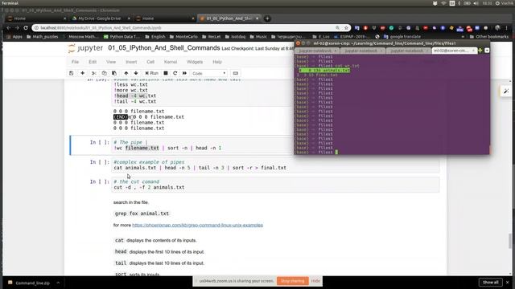Screen dimensions: 515x289
Task: Focus the localhost address bar
Action: coord(184,28)
